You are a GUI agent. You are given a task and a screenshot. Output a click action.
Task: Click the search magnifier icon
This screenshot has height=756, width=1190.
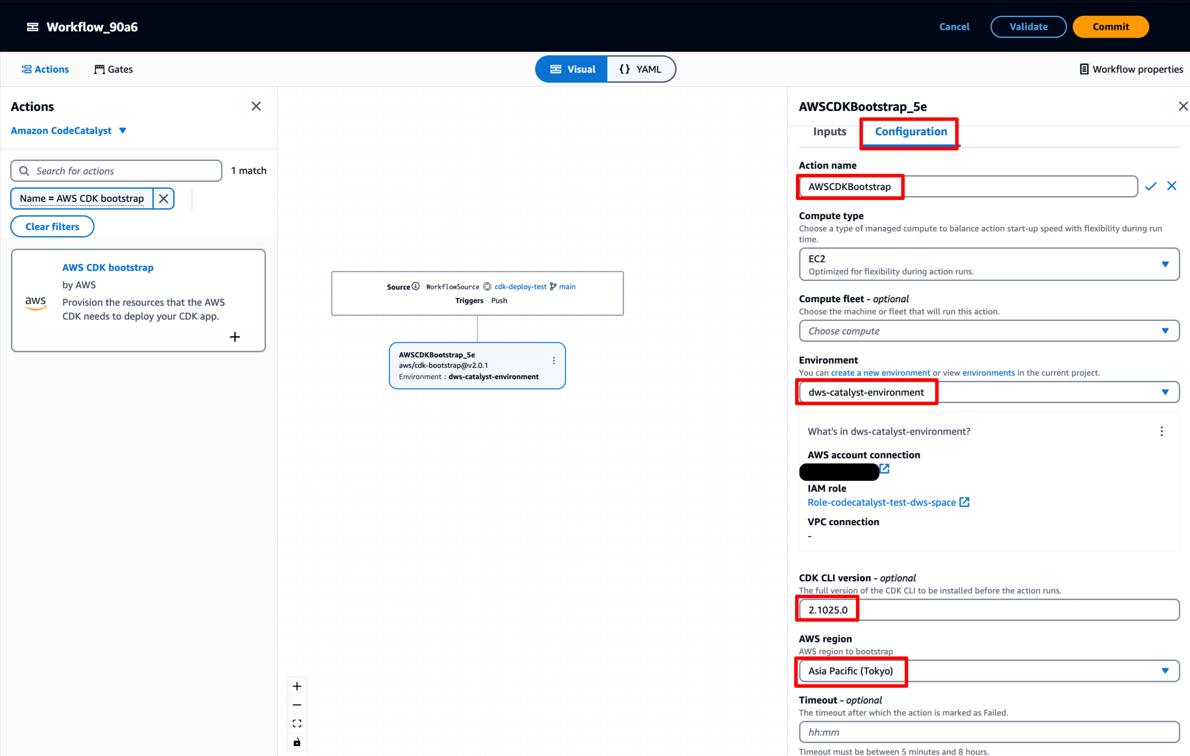point(24,171)
